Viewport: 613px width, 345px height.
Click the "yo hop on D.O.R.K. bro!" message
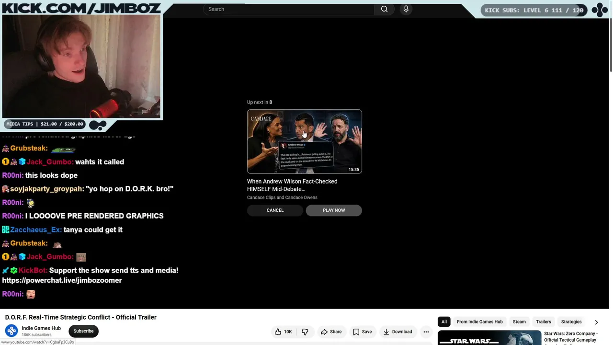click(x=129, y=189)
